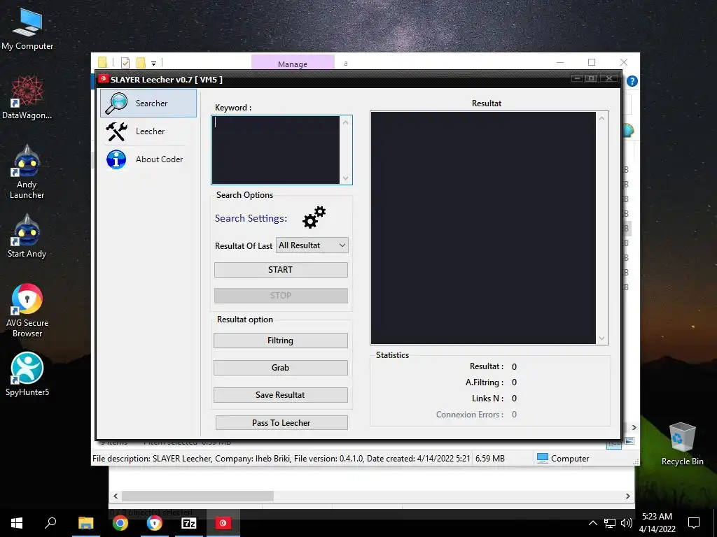The height and width of the screenshot is (537, 717).
Task: Open Search Settings gears icon
Action: click(x=314, y=217)
